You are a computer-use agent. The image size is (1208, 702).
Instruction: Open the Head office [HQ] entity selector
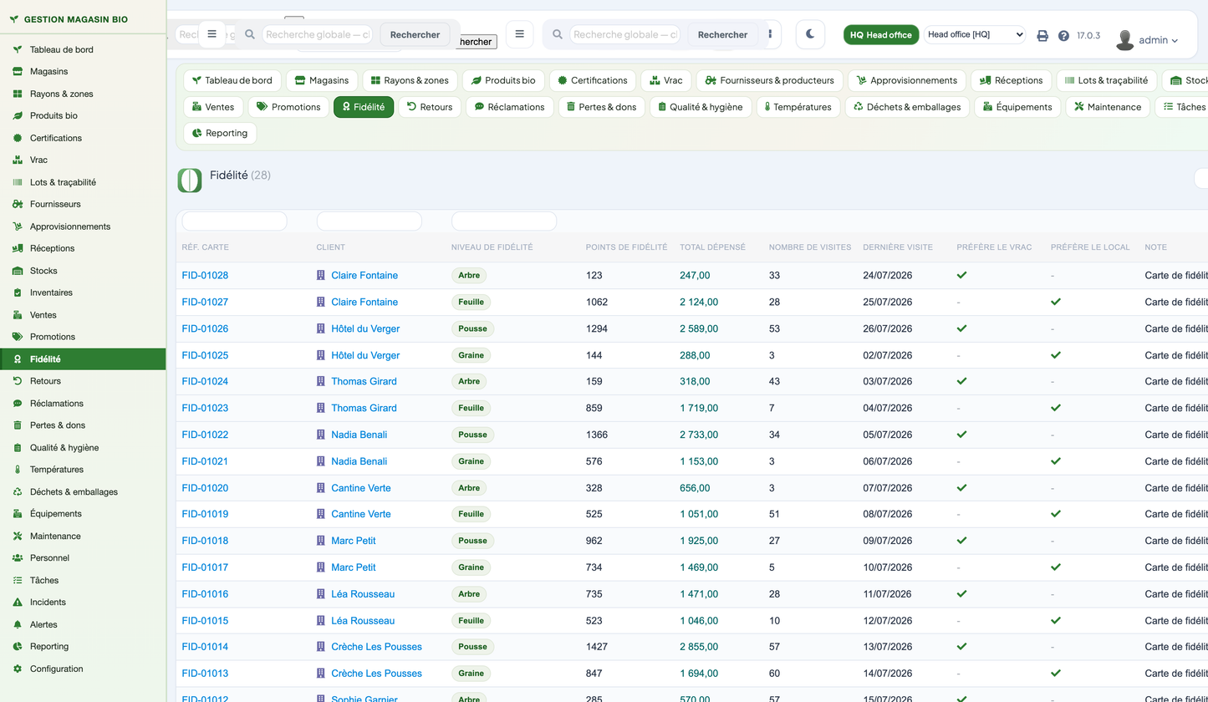pos(975,34)
